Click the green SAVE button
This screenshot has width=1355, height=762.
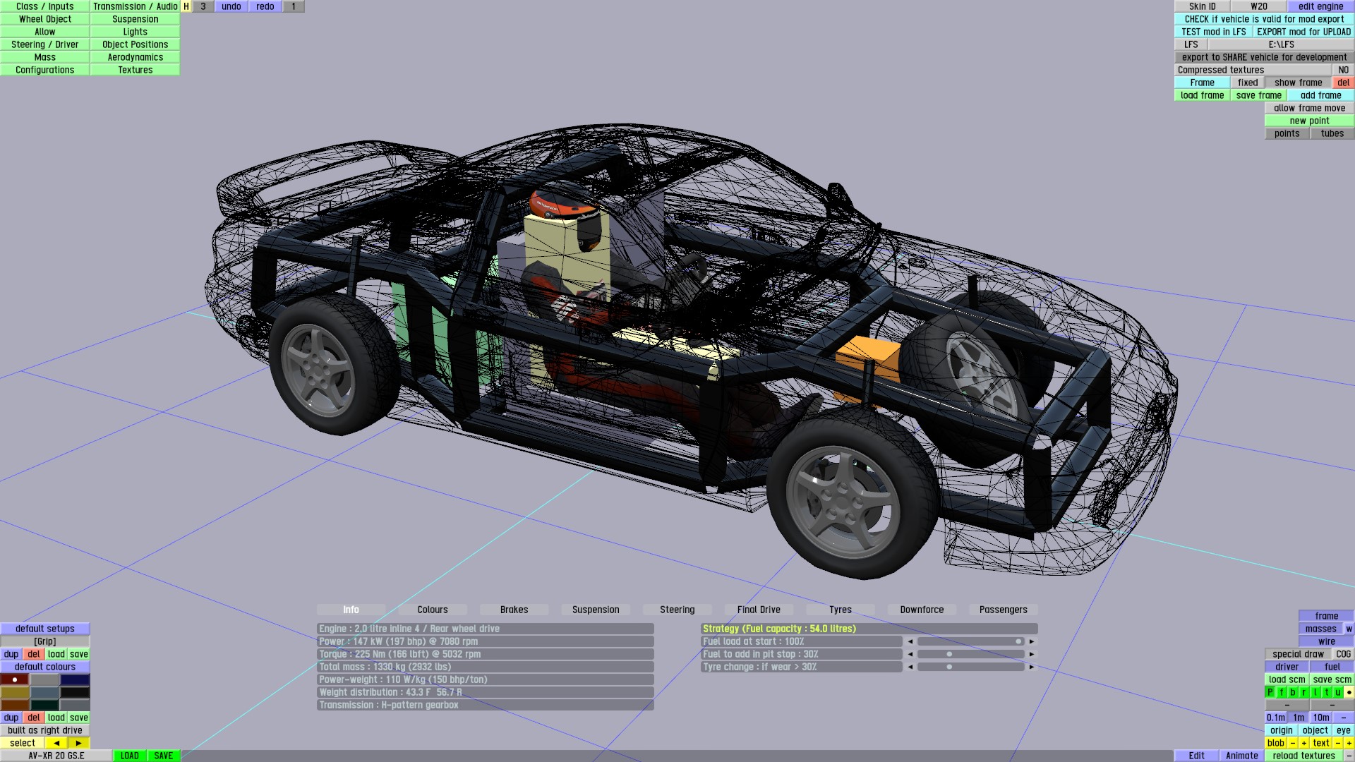(x=163, y=756)
